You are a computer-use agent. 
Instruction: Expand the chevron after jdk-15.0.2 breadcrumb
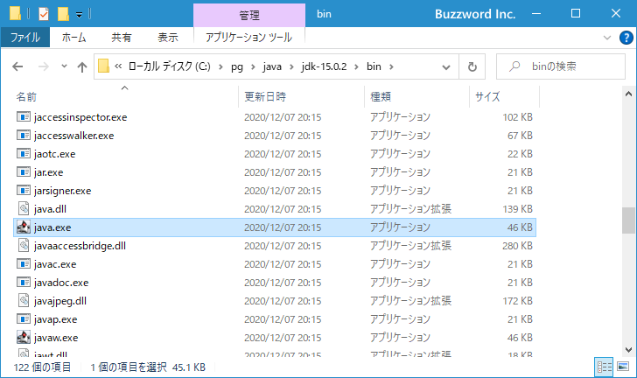356,66
